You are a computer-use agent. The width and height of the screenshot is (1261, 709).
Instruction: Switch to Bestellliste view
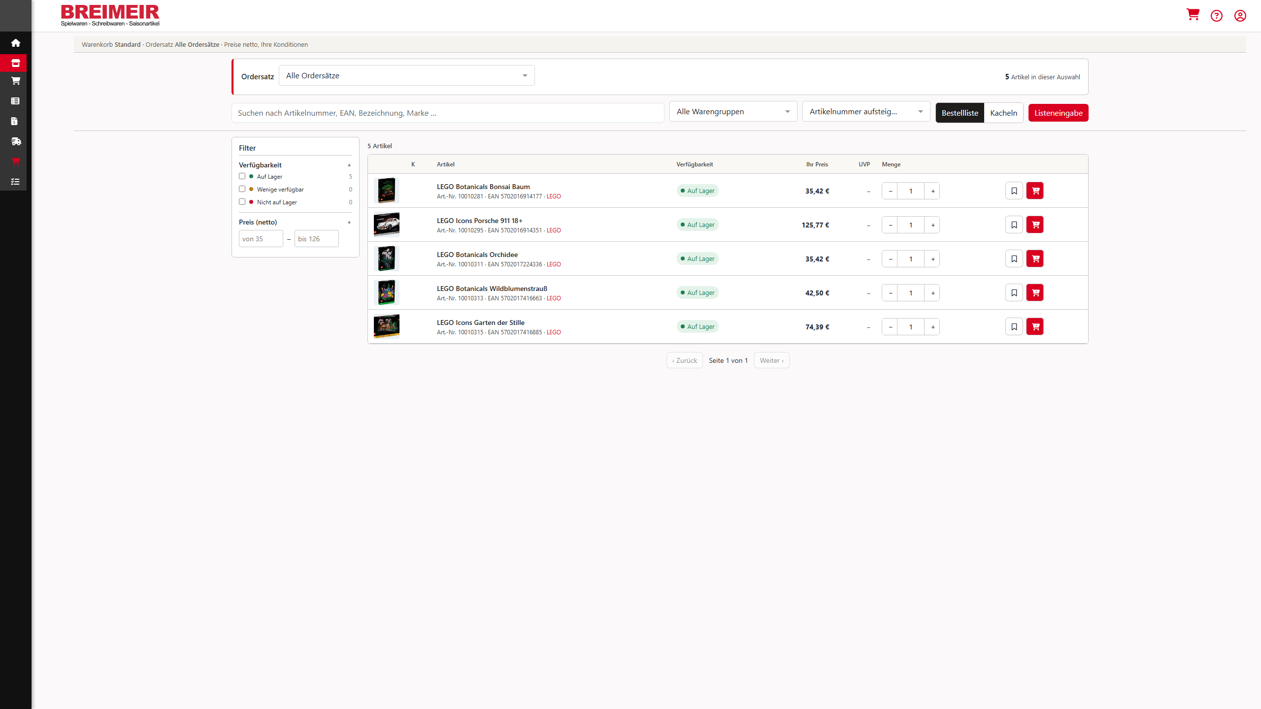[960, 113]
